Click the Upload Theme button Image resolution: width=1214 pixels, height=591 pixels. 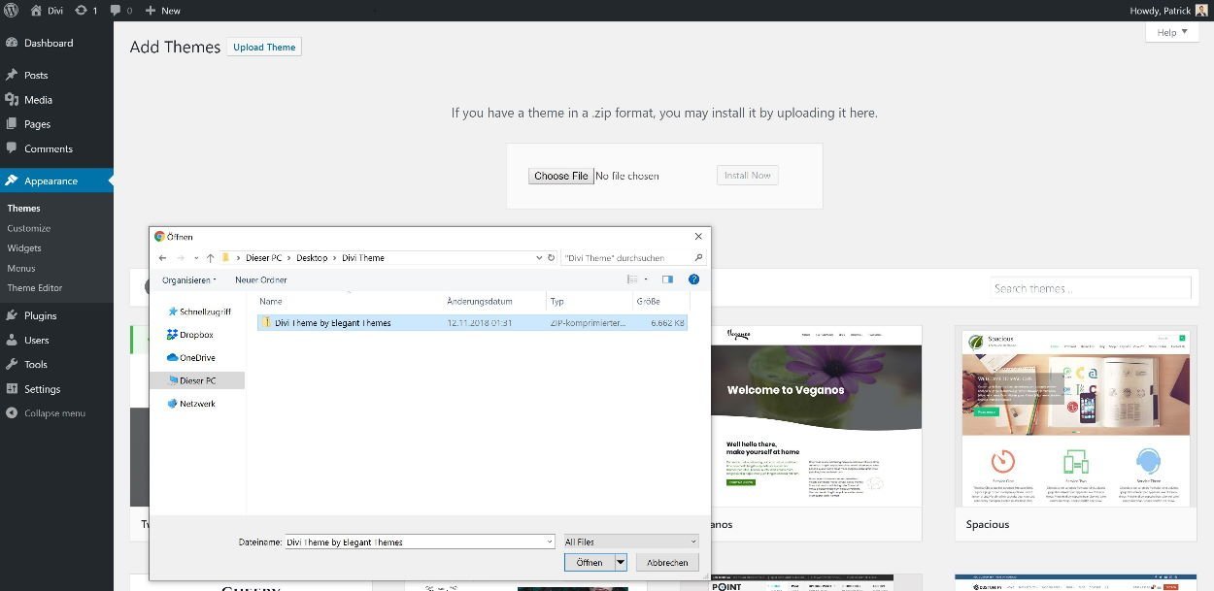tap(263, 46)
